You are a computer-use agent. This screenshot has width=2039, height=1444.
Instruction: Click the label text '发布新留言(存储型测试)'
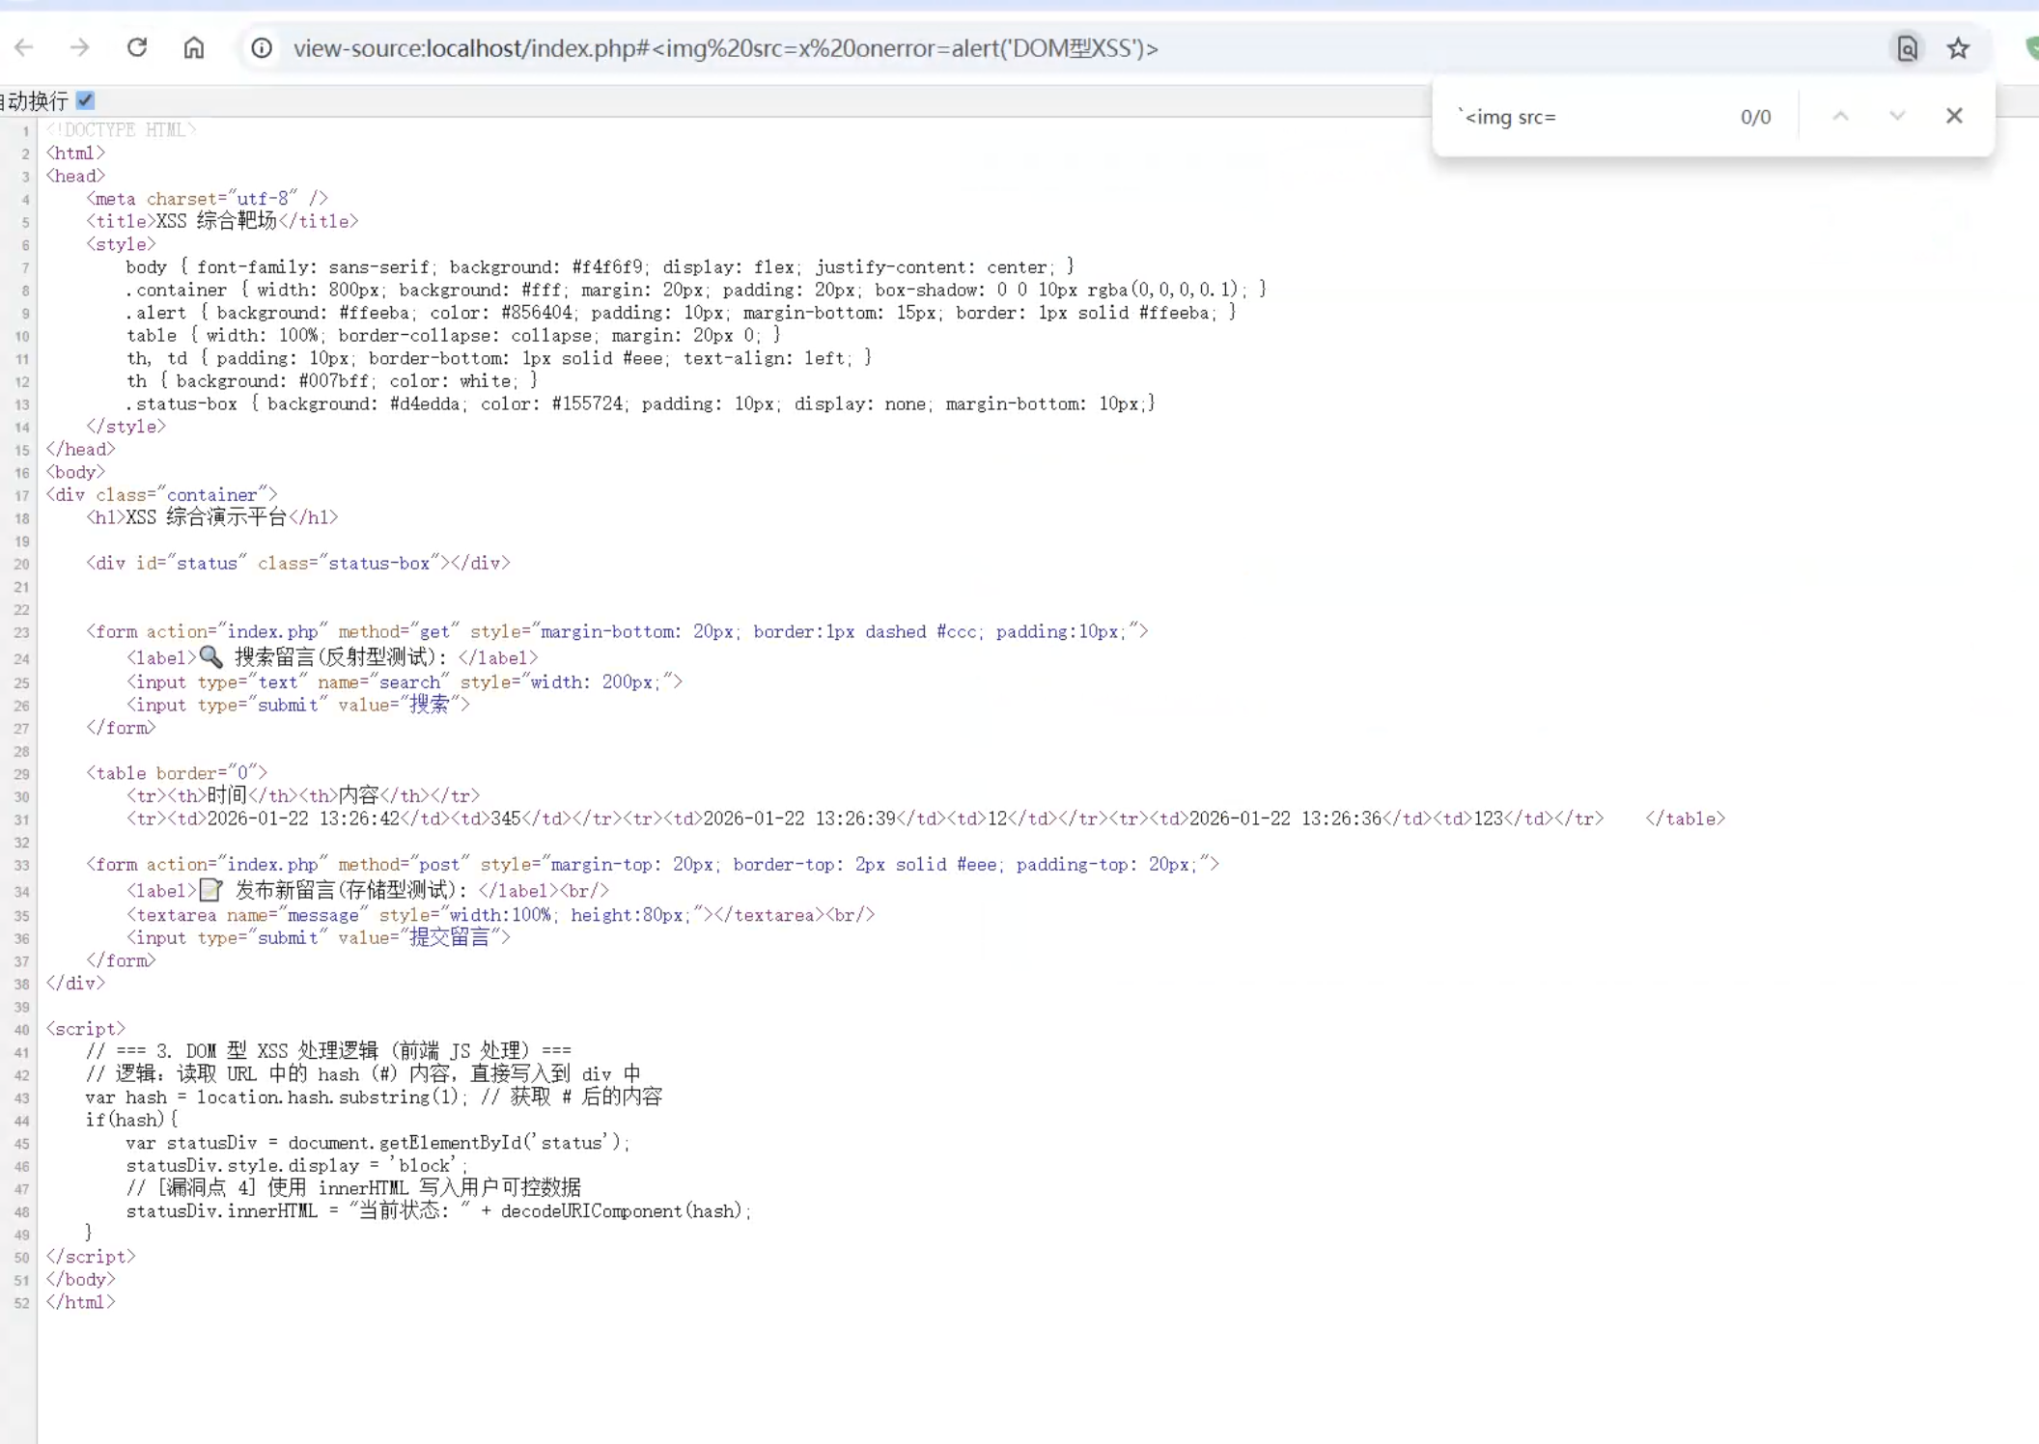(x=348, y=891)
